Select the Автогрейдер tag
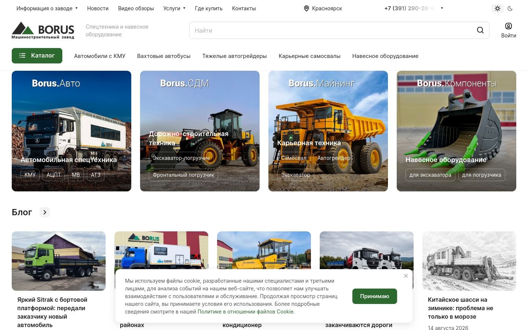The image size is (528, 330). click(334, 158)
